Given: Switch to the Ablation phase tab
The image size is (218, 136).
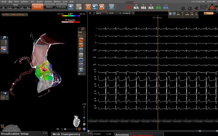Looking at the screenshot, I should click(x=49, y=7).
